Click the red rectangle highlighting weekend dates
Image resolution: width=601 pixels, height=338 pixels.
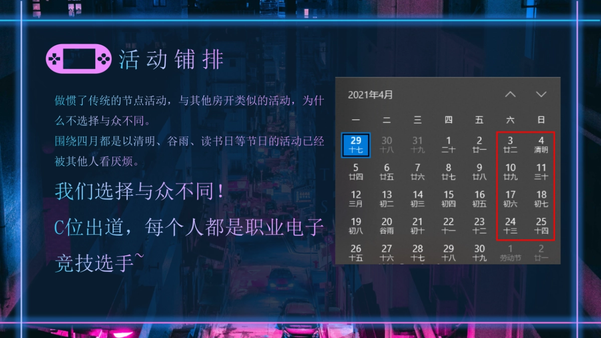pos(526,185)
